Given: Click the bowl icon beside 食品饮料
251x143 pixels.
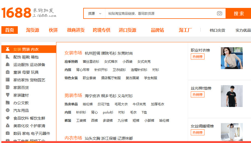Looking at the screenshot, I should [x=7, y=118].
